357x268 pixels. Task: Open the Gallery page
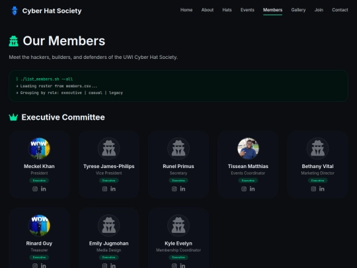click(x=298, y=10)
